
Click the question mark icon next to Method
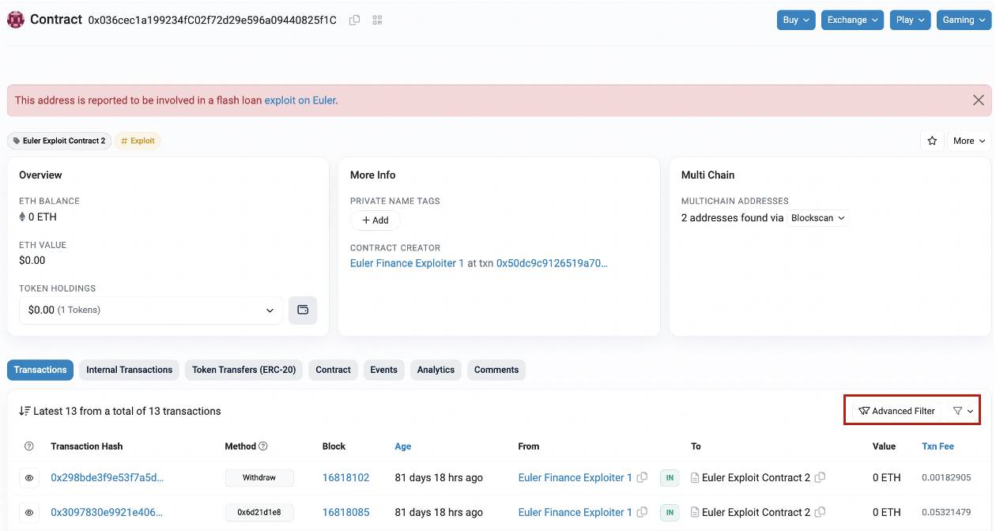tap(263, 446)
